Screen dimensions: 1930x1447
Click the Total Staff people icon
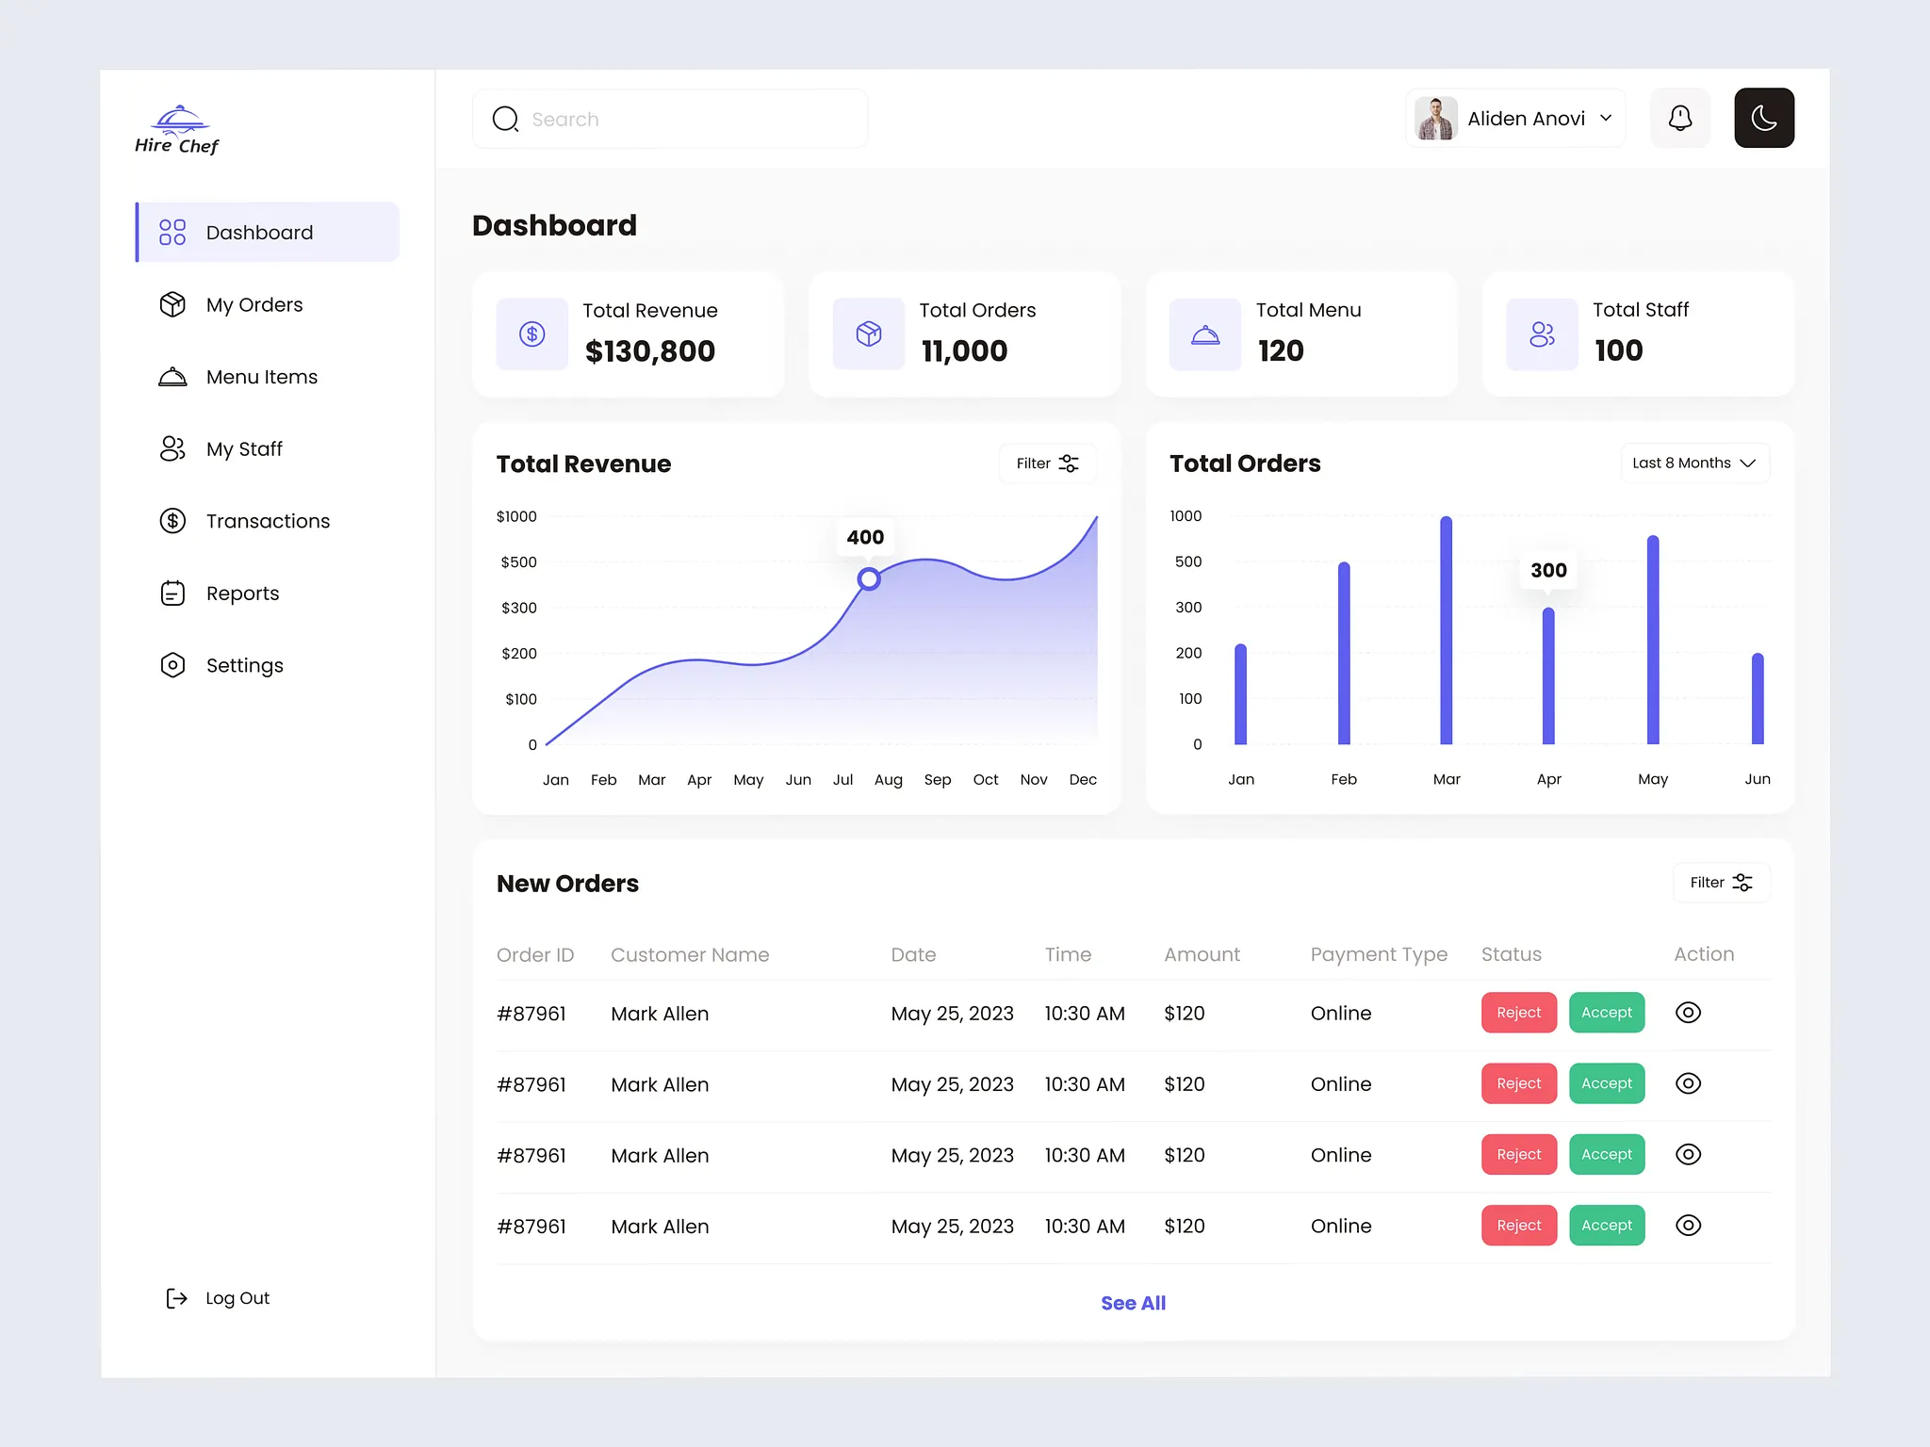1542,334
